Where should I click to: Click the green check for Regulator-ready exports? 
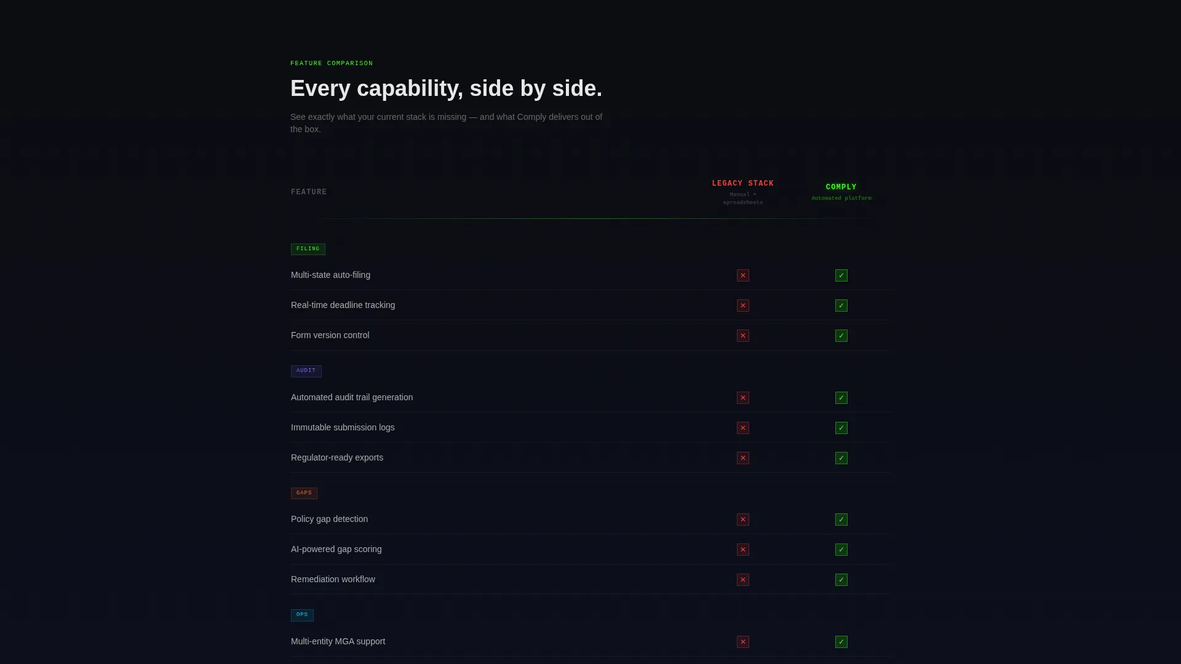pyautogui.click(x=841, y=458)
